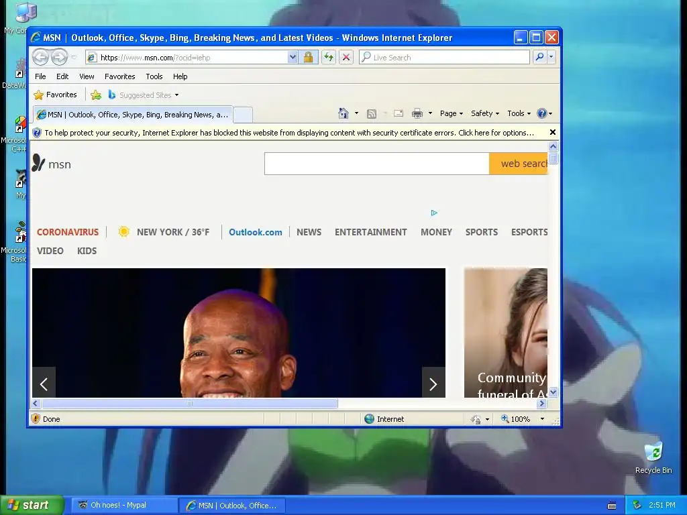This screenshot has height=515, width=687.
Task: Click the IE back navigation arrow
Action: pyautogui.click(x=40, y=57)
